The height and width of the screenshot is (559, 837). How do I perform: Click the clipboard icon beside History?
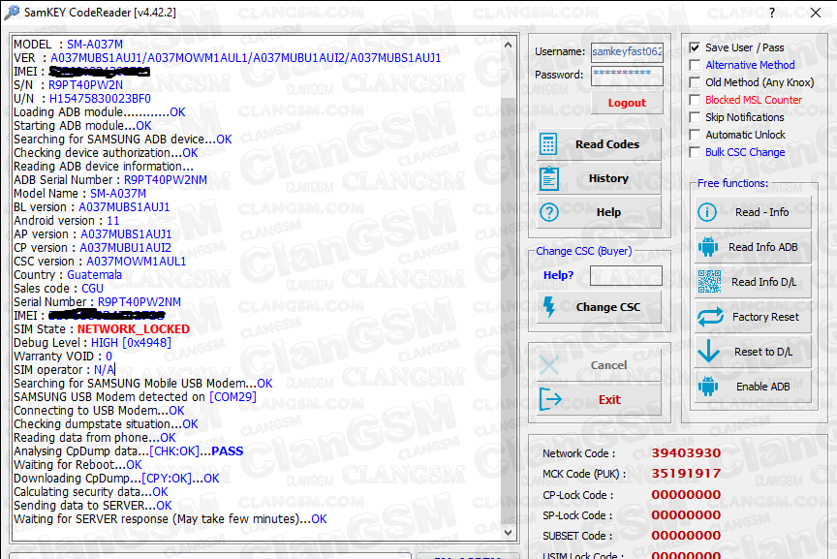[548, 178]
